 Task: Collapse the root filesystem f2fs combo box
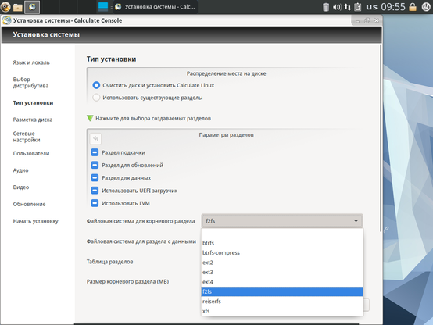pyautogui.click(x=282, y=221)
